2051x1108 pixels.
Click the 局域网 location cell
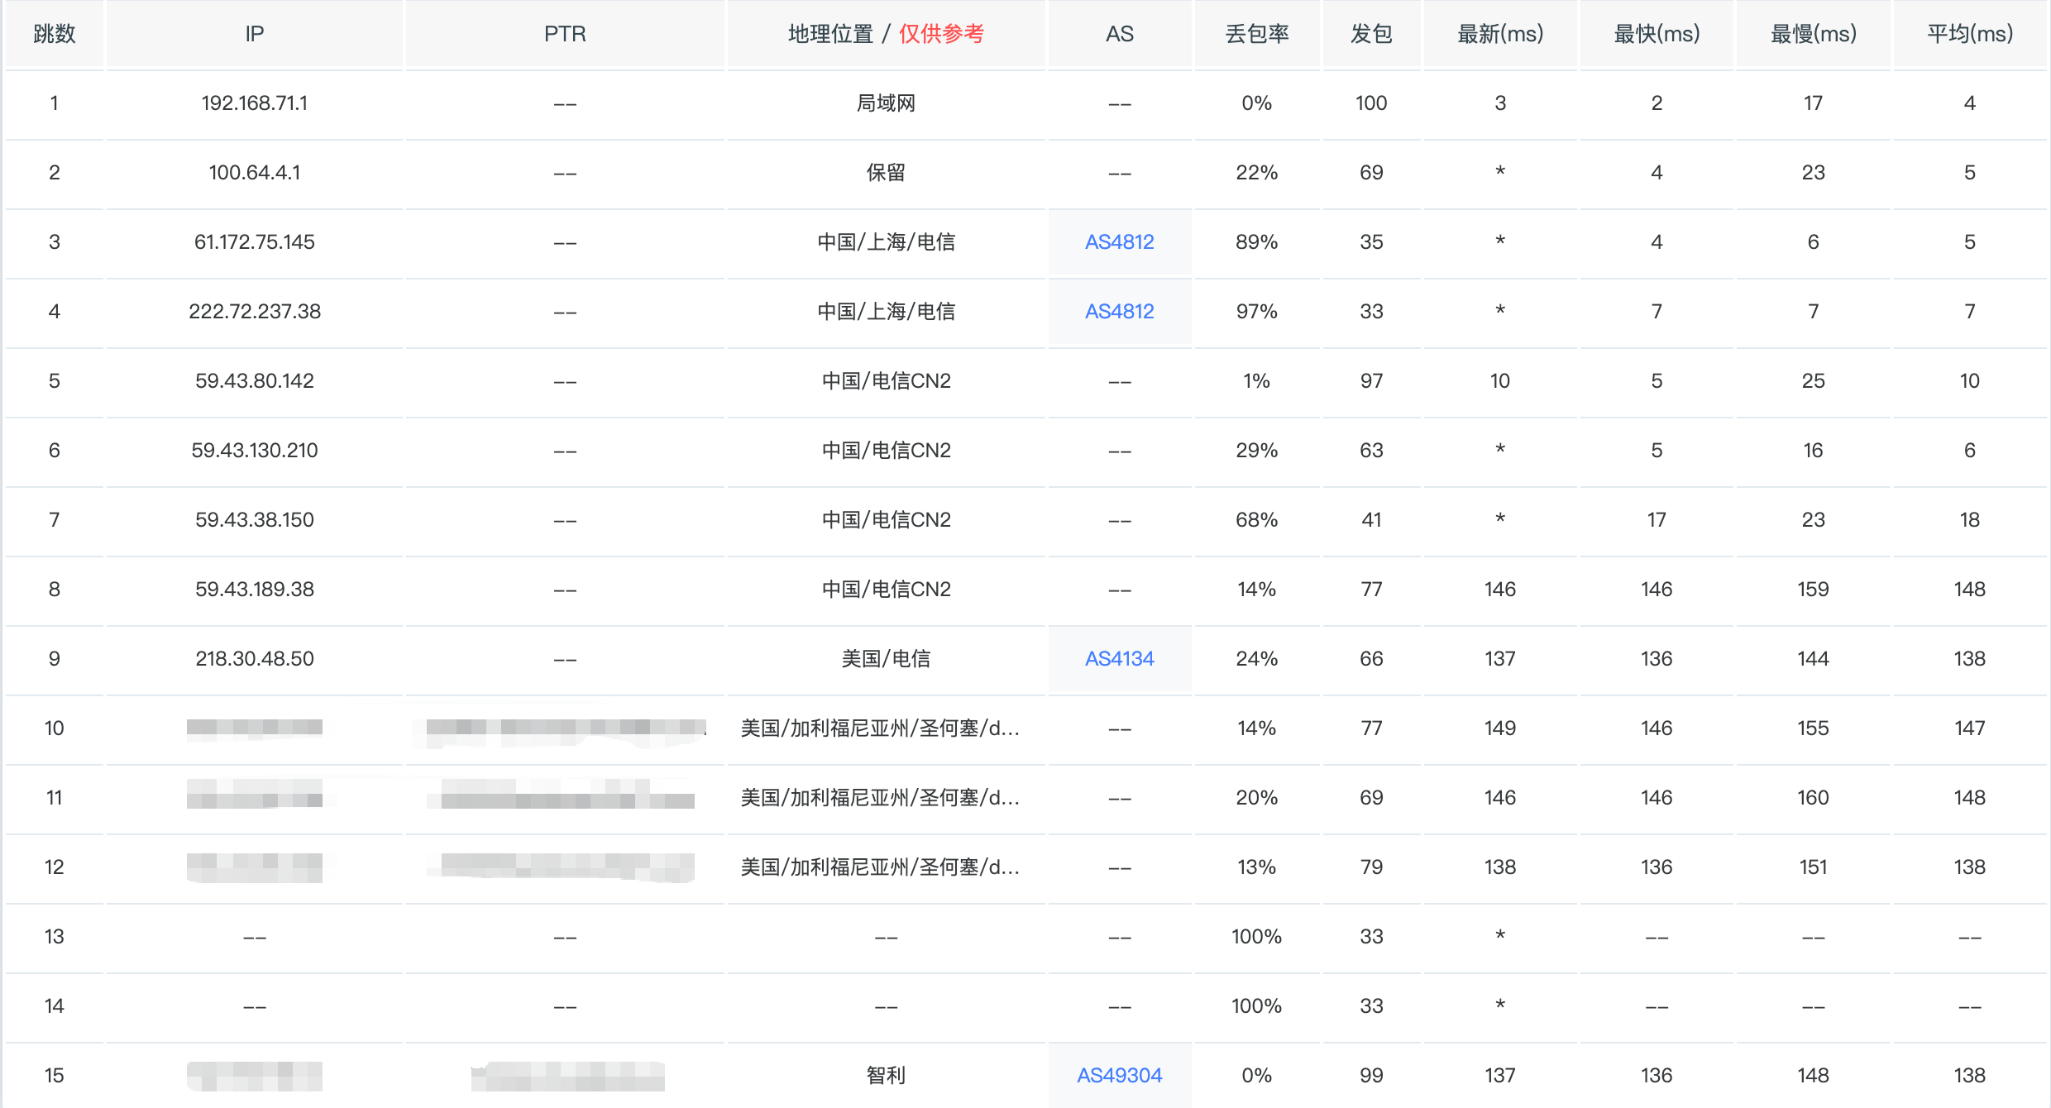(886, 103)
